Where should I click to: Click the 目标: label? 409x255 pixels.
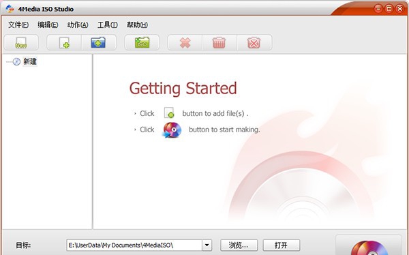[23, 245]
